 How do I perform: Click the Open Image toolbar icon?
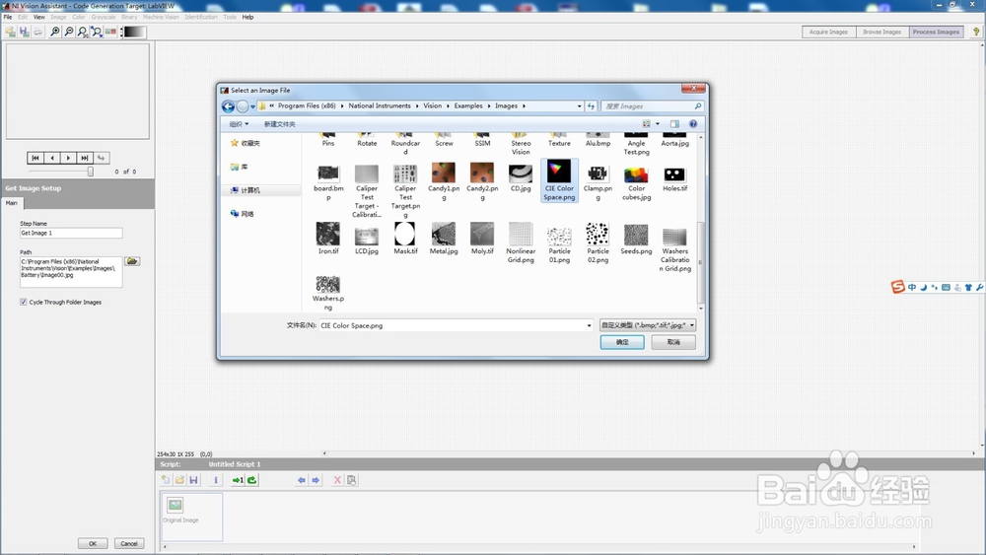(x=10, y=32)
